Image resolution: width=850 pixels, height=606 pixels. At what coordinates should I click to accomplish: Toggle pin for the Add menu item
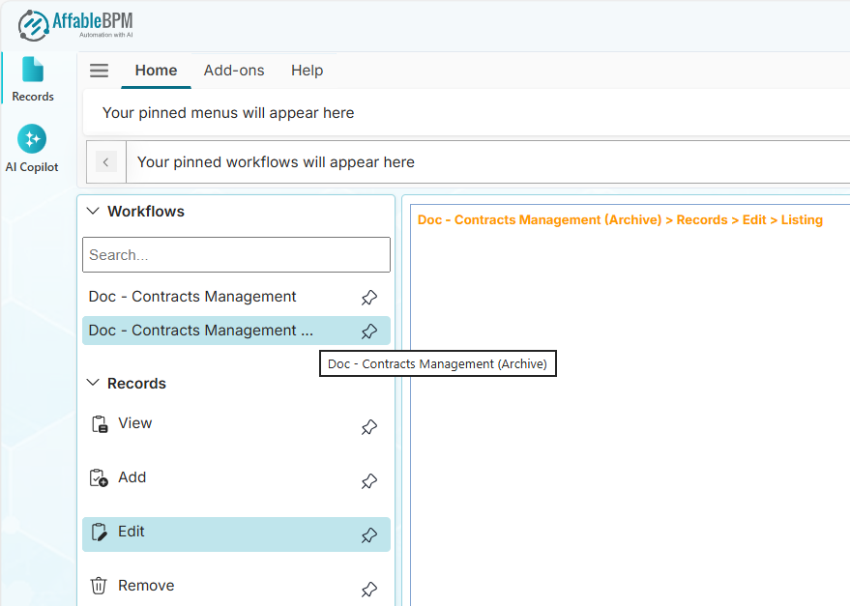[x=368, y=481]
